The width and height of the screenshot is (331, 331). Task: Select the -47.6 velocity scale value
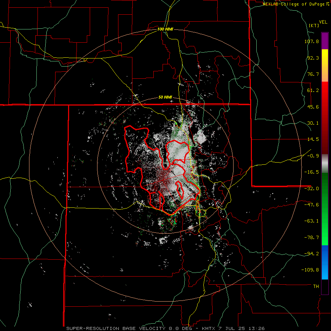312,205
